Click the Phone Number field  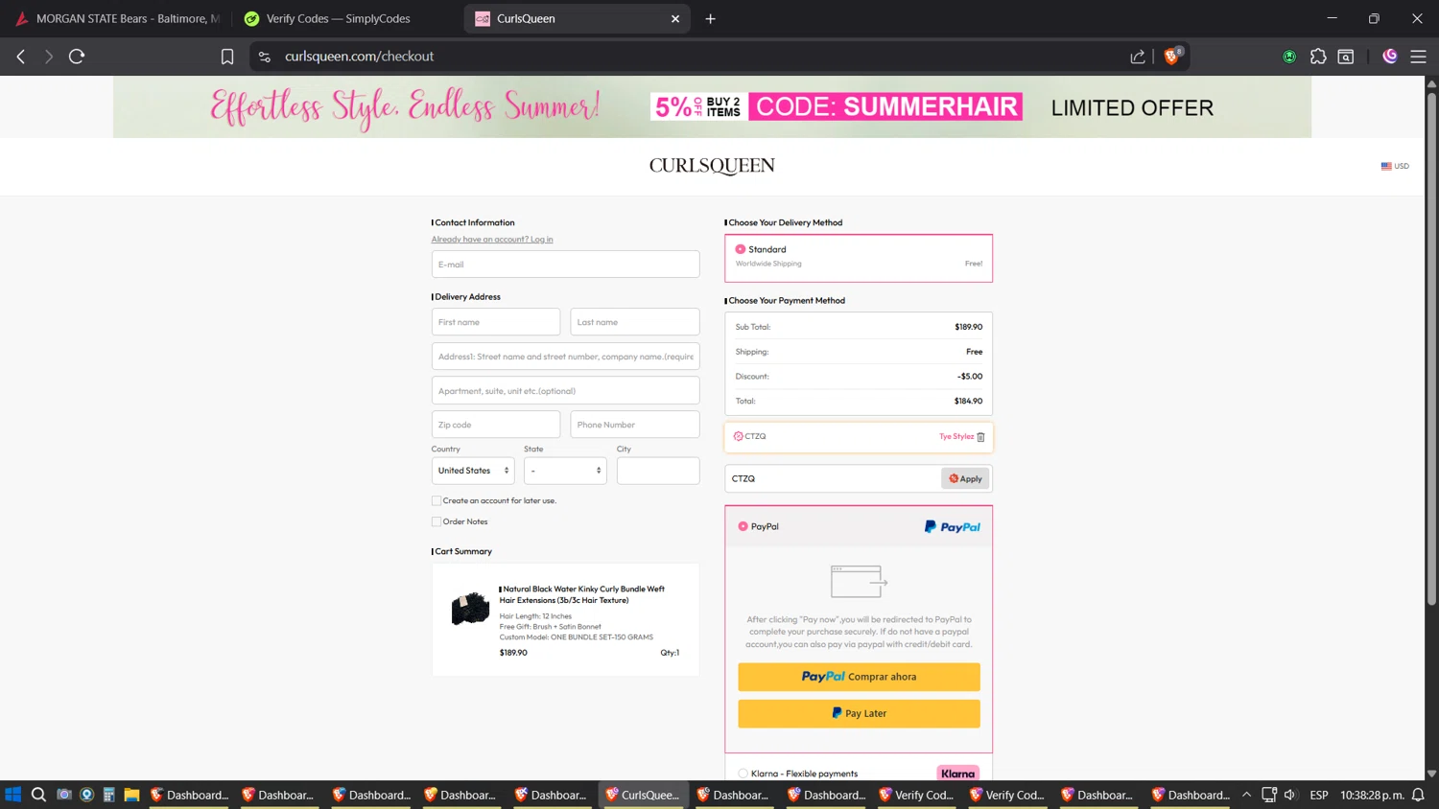635,425
